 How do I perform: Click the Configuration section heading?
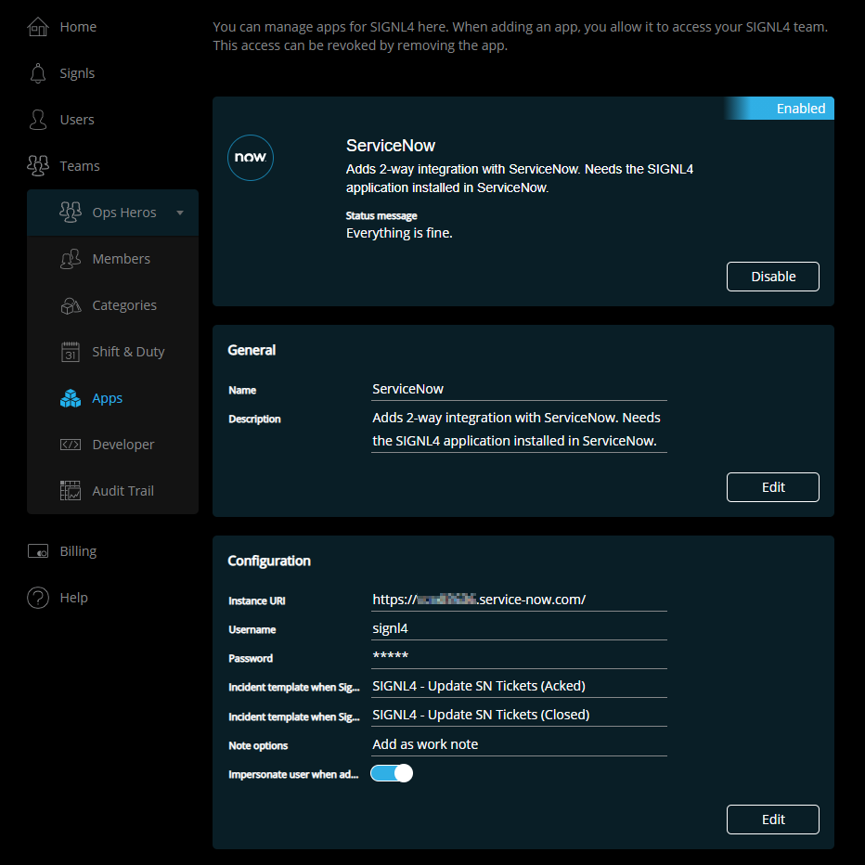point(268,561)
